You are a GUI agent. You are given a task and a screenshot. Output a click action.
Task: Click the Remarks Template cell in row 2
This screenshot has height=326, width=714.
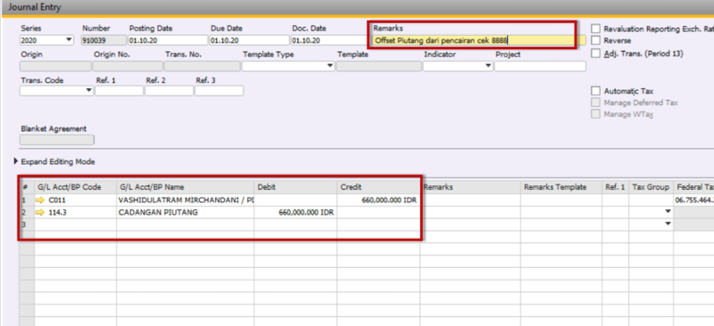click(561, 212)
